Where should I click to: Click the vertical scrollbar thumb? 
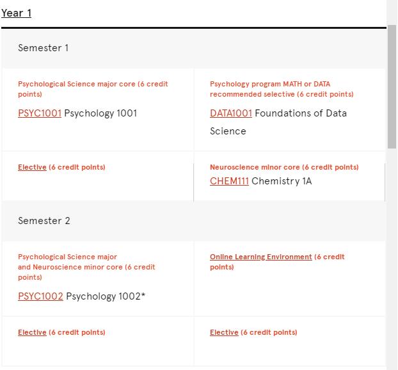392,86
